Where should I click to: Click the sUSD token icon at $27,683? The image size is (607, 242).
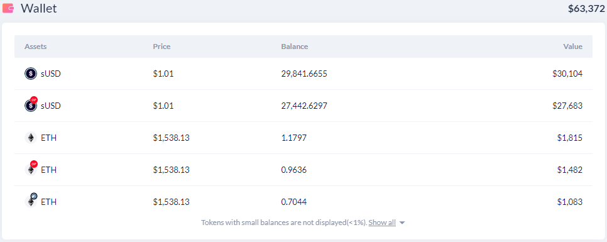(31, 105)
